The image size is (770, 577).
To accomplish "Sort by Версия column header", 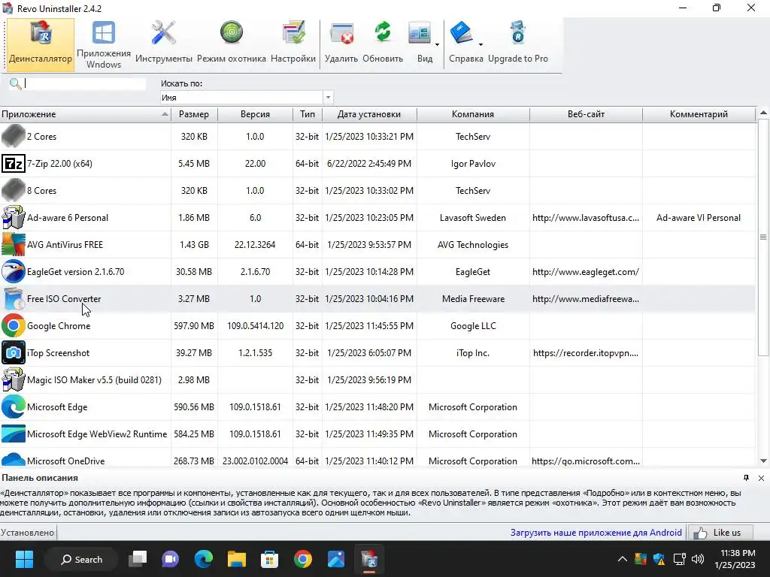I will (255, 114).
